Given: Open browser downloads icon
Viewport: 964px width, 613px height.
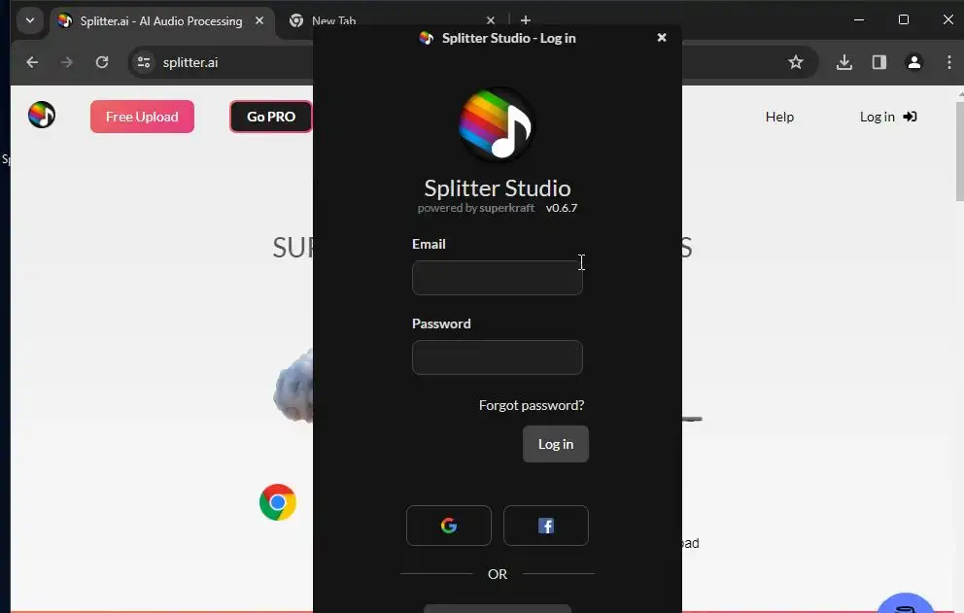Looking at the screenshot, I should (844, 62).
